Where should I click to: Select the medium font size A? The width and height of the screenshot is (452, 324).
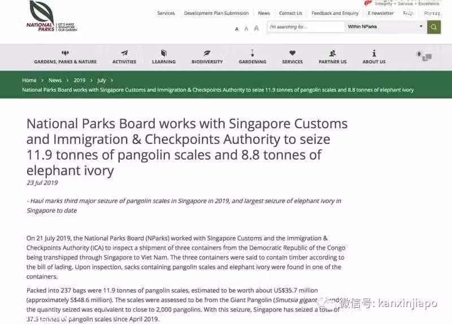pos(246,29)
